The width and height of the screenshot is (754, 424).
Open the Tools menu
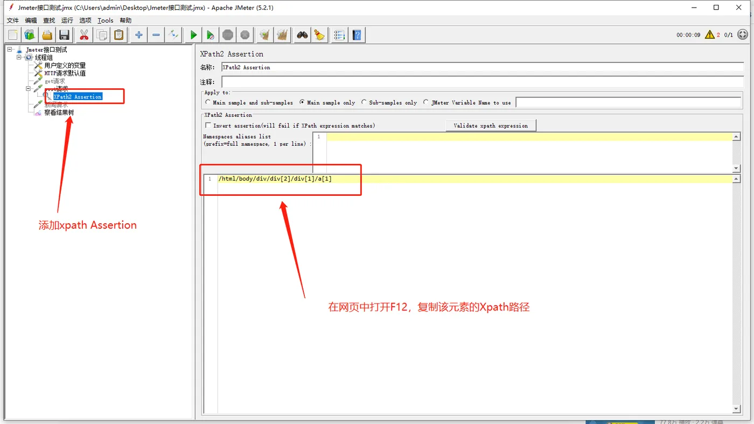[106, 20]
